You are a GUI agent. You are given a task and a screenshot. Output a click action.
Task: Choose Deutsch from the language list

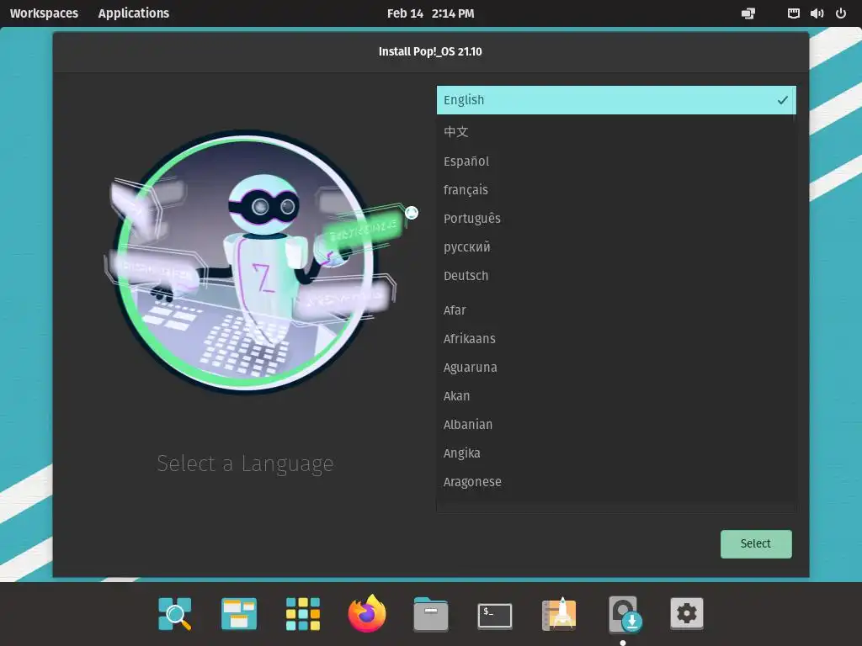(x=616, y=275)
